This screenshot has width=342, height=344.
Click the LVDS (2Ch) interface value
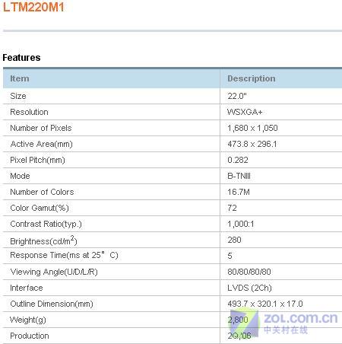tap(249, 288)
